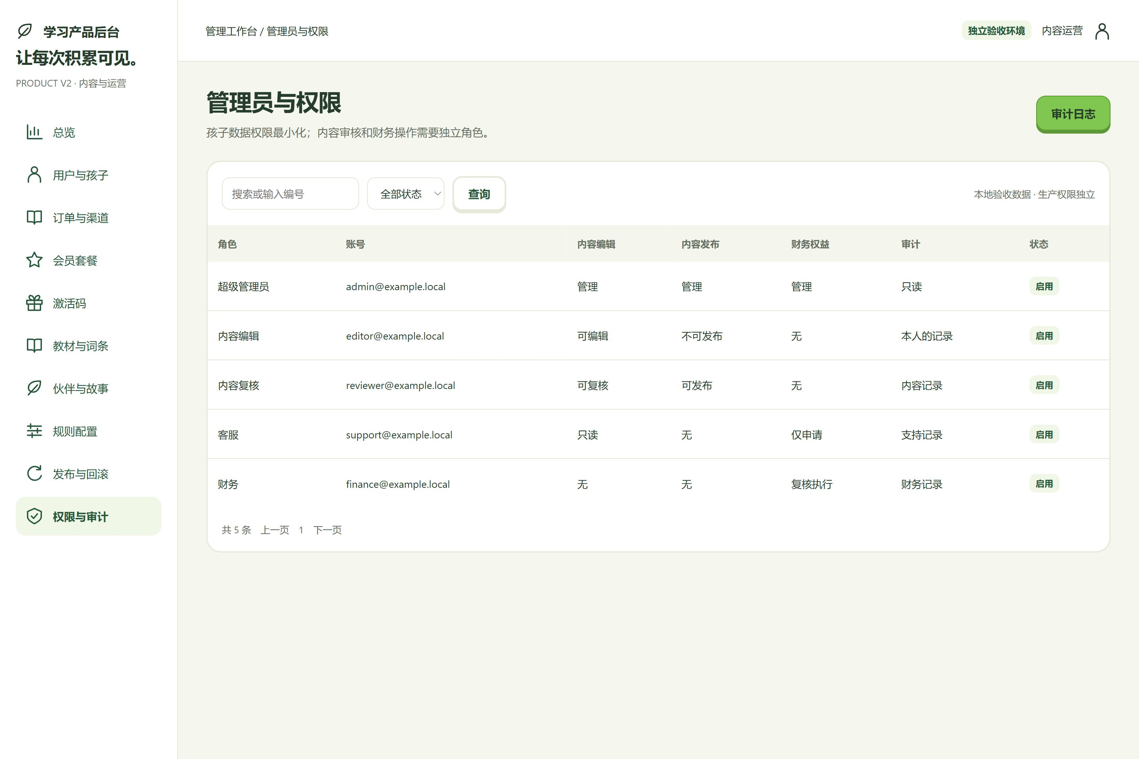The width and height of the screenshot is (1139, 759).
Task: Click the account finance@example.local
Action: (x=397, y=484)
